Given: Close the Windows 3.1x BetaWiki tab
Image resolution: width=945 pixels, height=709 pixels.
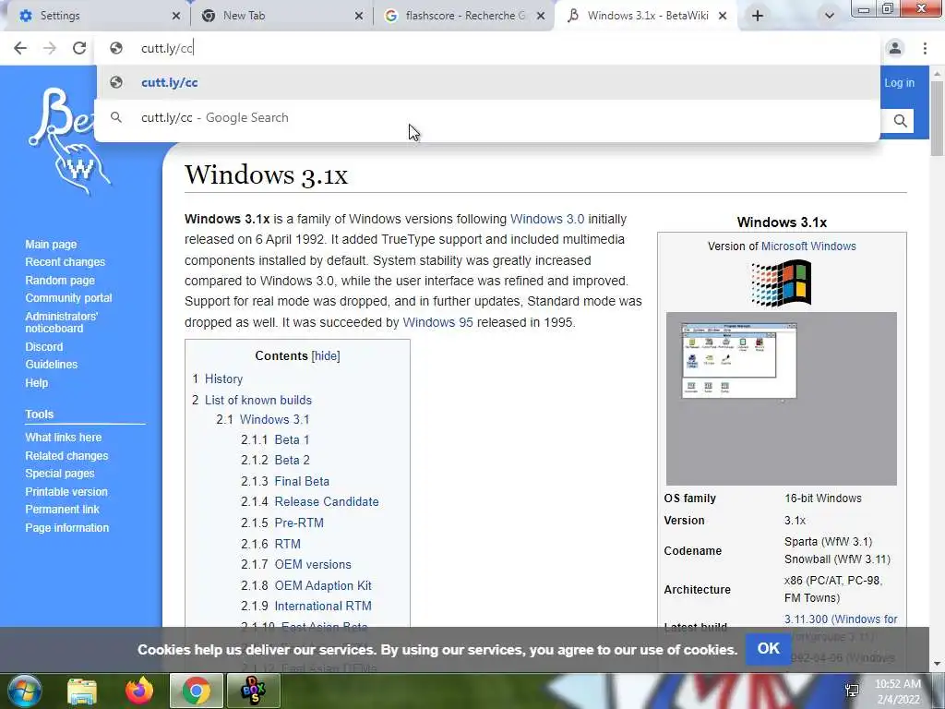Looking at the screenshot, I should [722, 16].
